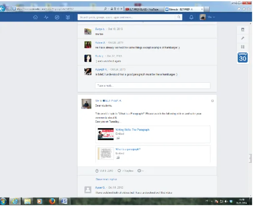The image size is (253, 207).
Task: Open the browser Tools gear
Action: 249,9
